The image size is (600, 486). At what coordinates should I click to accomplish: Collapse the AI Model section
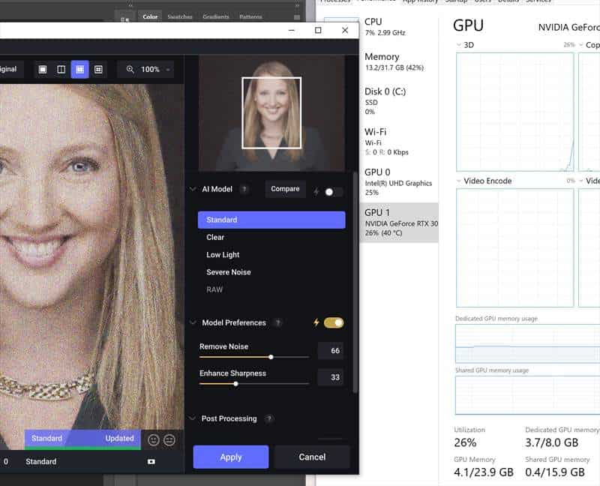(x=193, y=189)
